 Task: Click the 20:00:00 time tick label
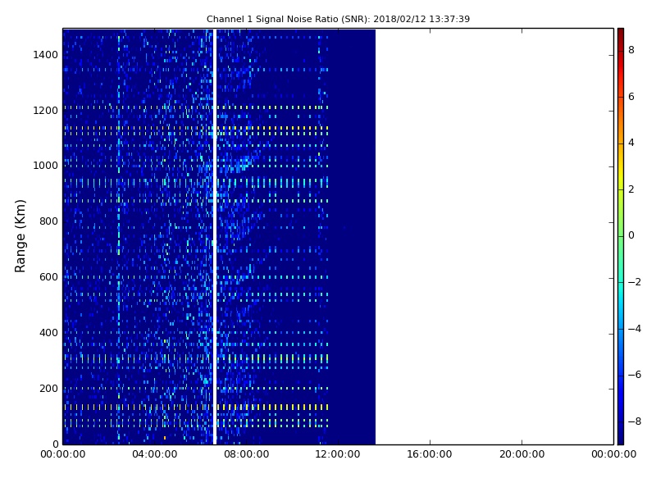pyautogui.click(x=522, y=454)
